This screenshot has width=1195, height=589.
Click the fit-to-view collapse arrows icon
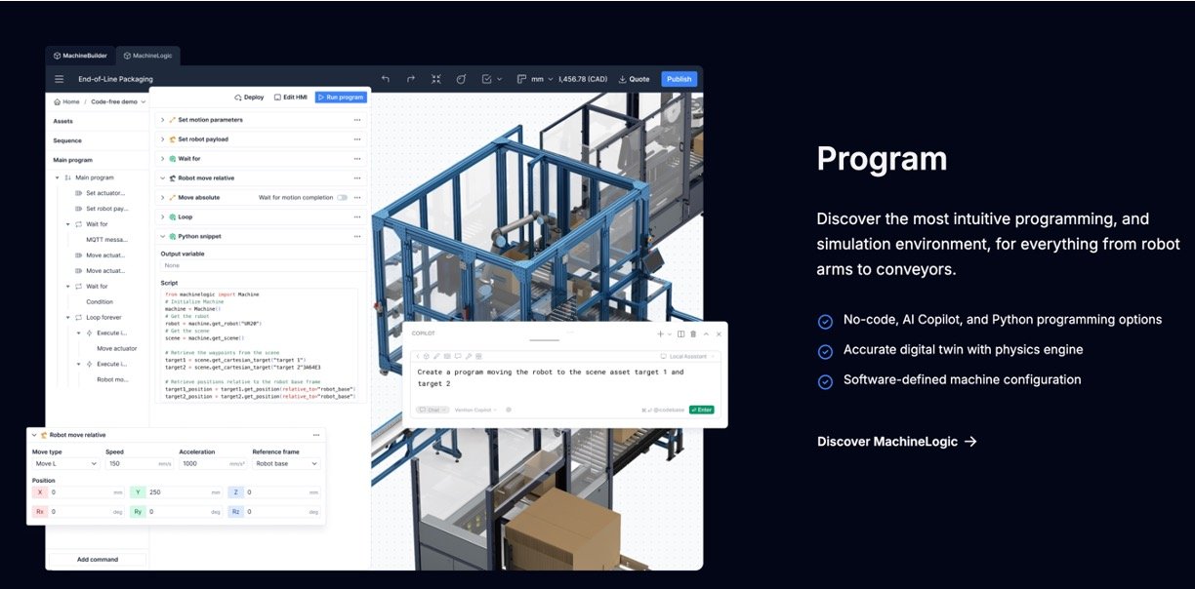click(436, 79)
